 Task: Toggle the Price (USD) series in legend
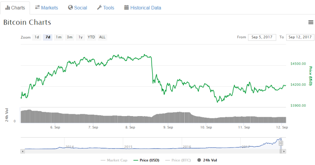coord(146,160)
